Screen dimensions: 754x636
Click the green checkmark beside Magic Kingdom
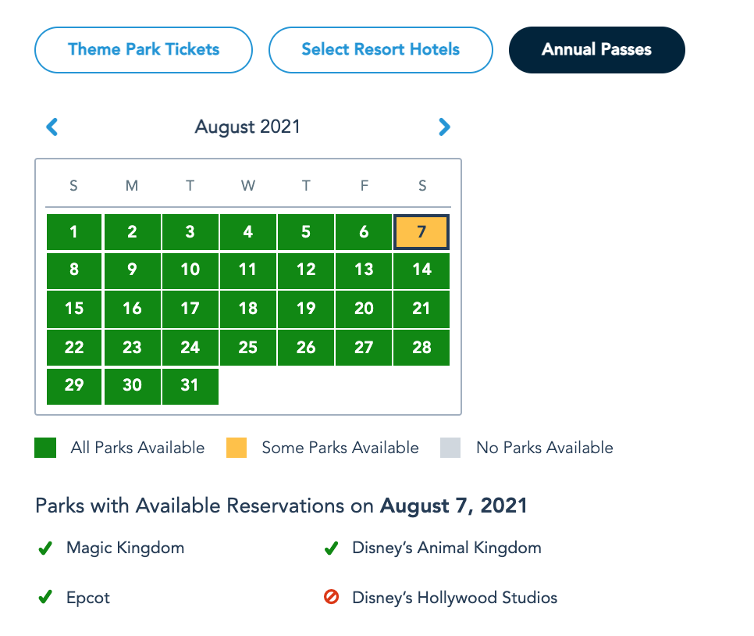(x=45, y=548)
